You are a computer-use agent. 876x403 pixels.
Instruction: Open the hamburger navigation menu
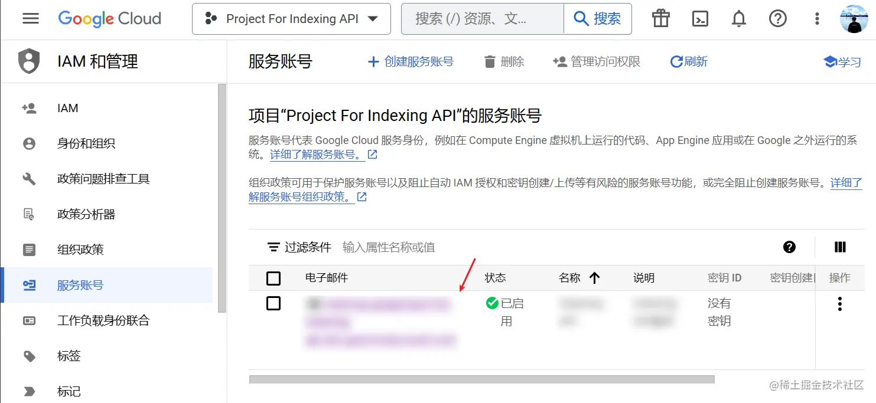click(30, 19)
